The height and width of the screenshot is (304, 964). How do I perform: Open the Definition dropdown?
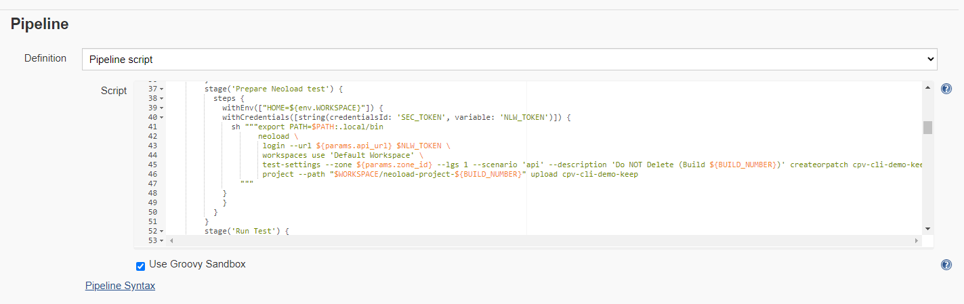pos(509,60)
